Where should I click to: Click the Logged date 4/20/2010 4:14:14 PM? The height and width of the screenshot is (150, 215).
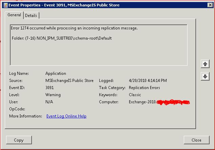148,81
